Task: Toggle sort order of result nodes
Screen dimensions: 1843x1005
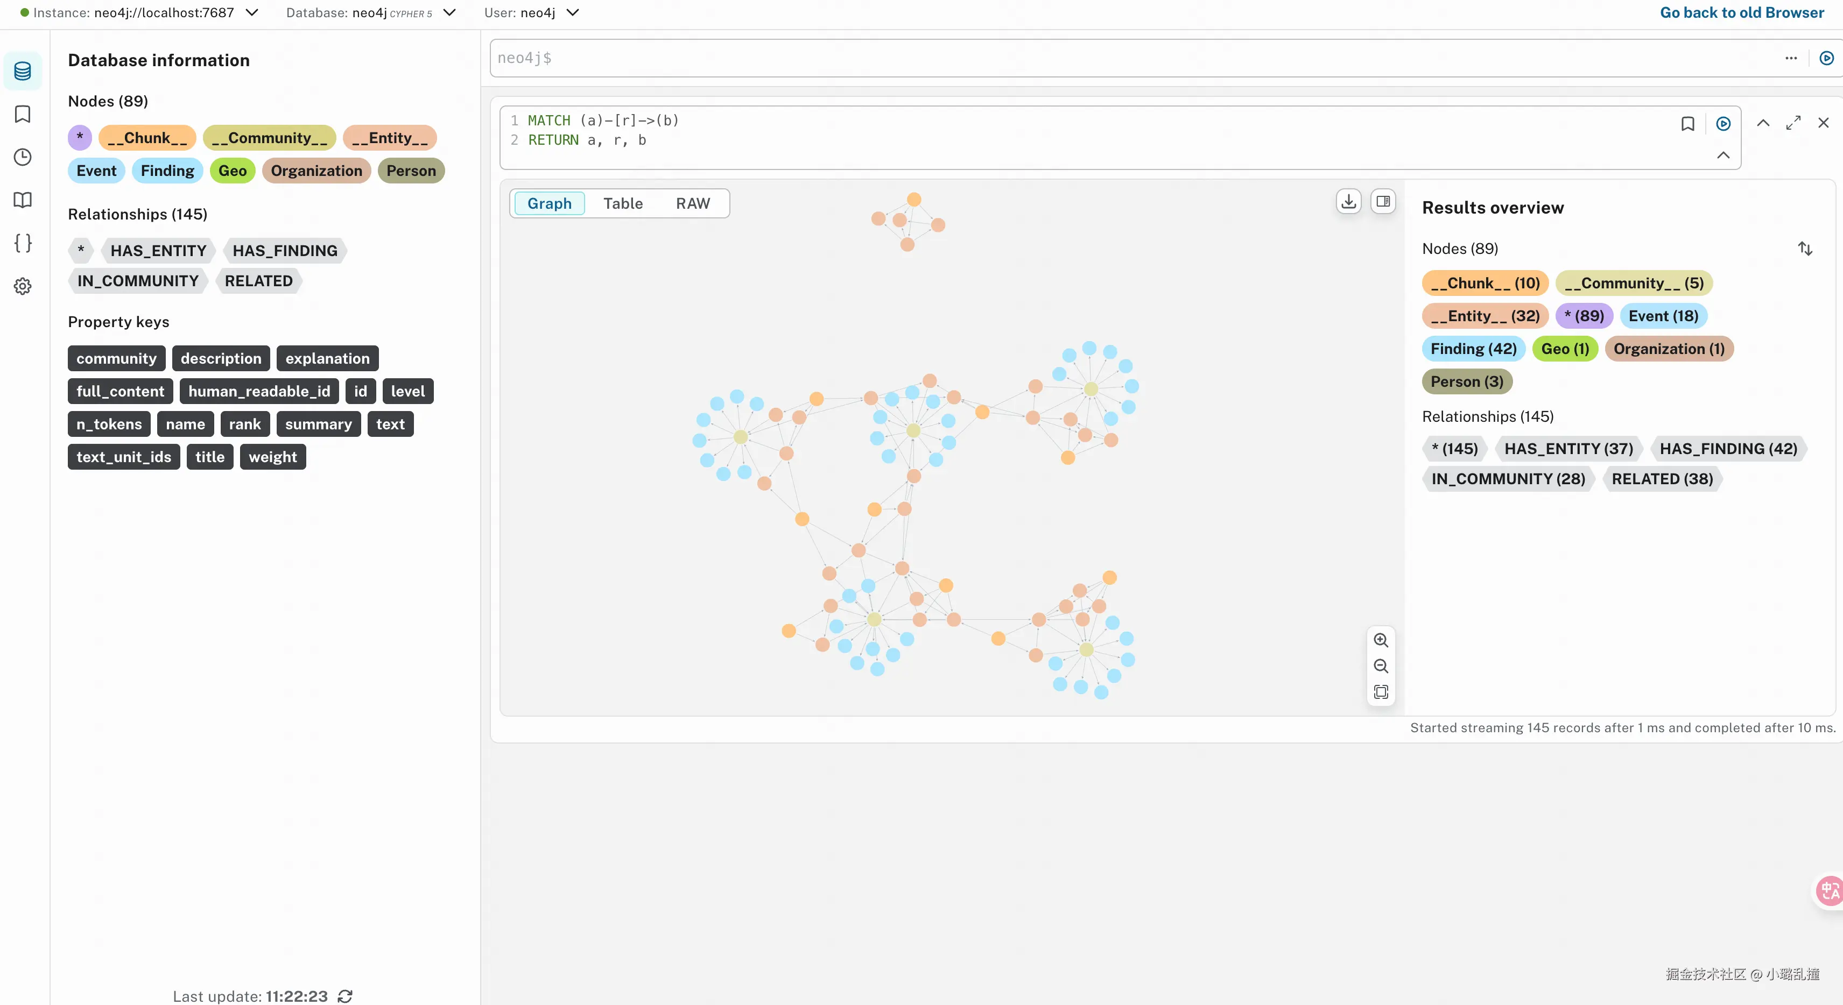Action: [1804, 249]
